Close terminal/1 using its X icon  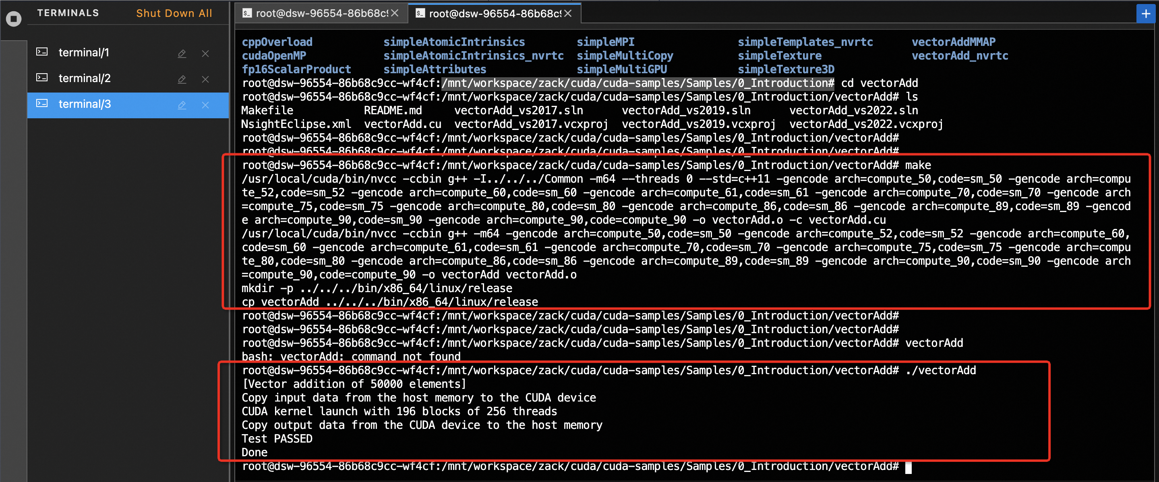205,54
